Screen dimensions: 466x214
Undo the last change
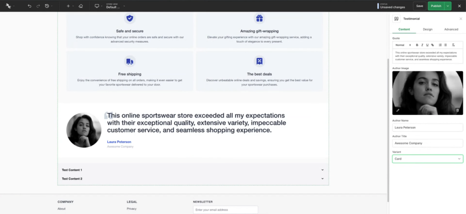(30, 6)
